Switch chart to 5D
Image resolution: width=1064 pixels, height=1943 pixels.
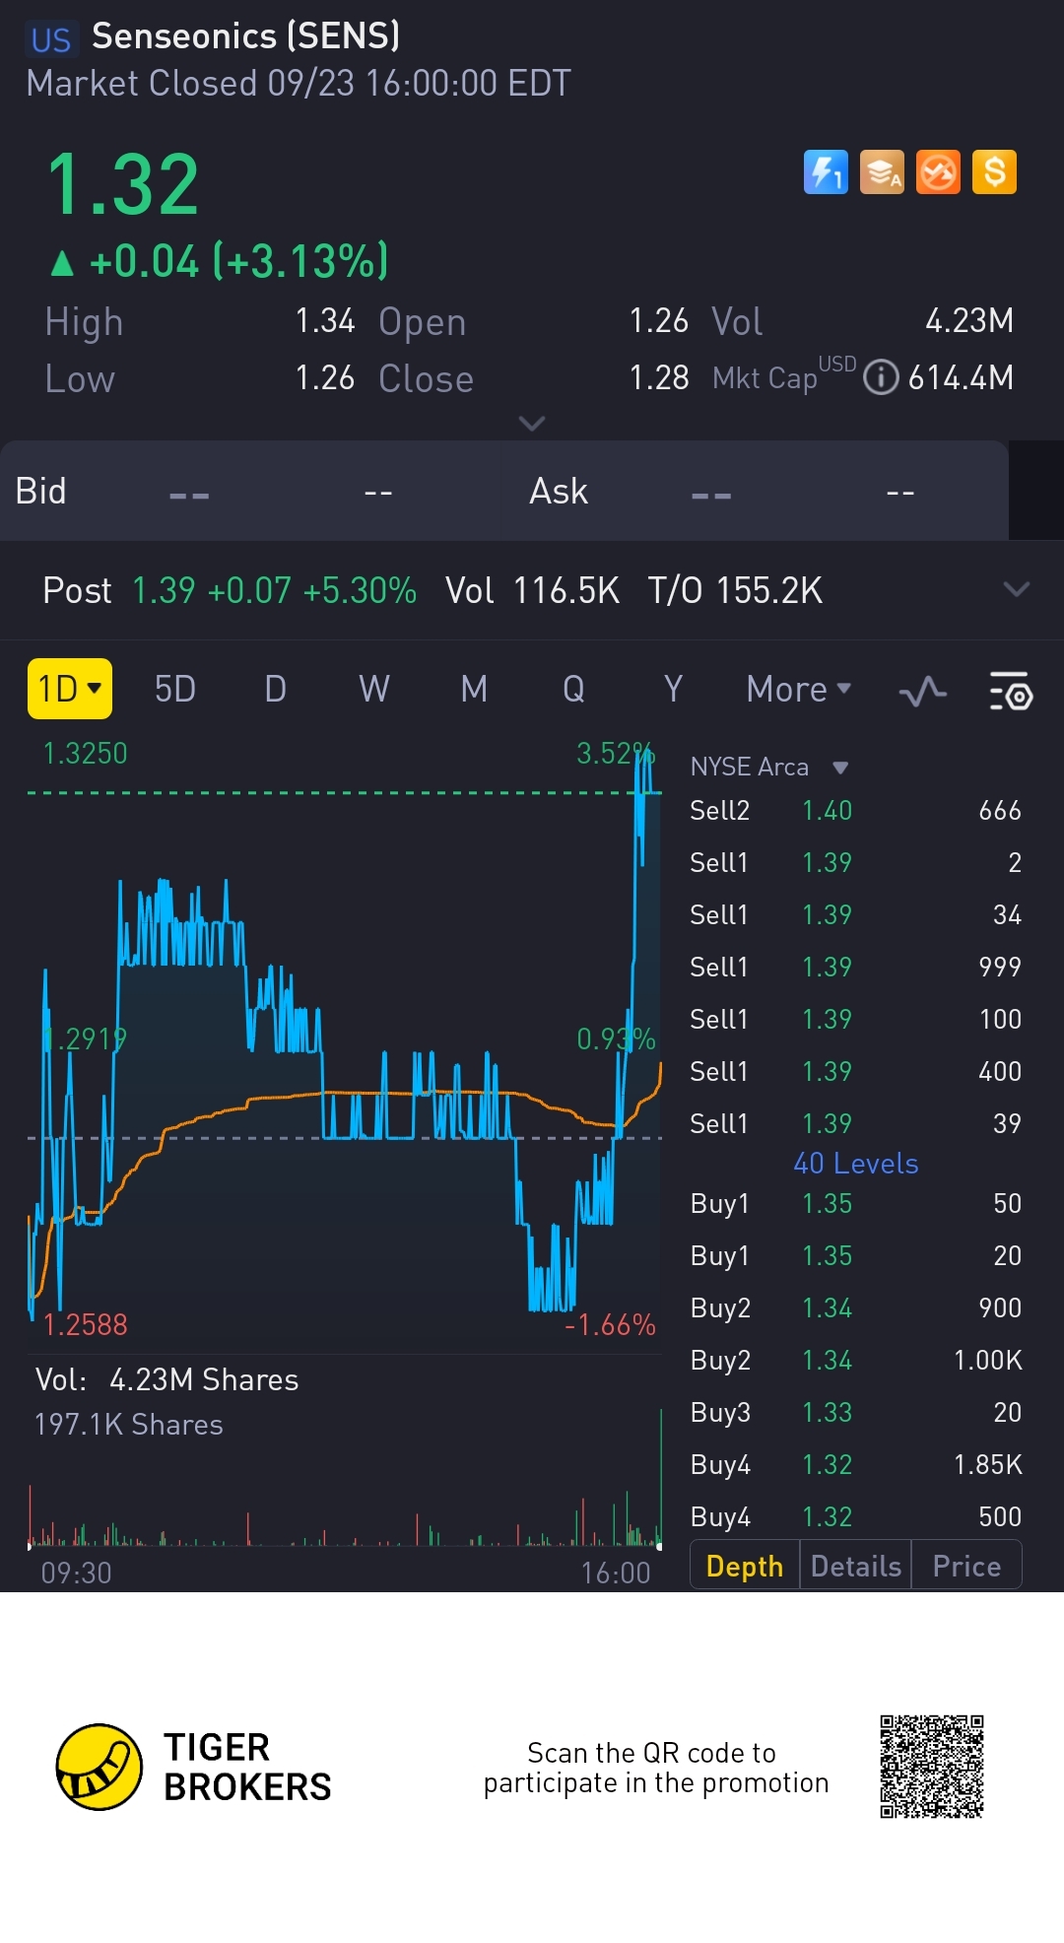tap(175, 689)
